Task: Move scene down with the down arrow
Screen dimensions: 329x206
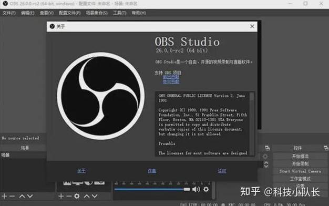Action: [30, 197]
